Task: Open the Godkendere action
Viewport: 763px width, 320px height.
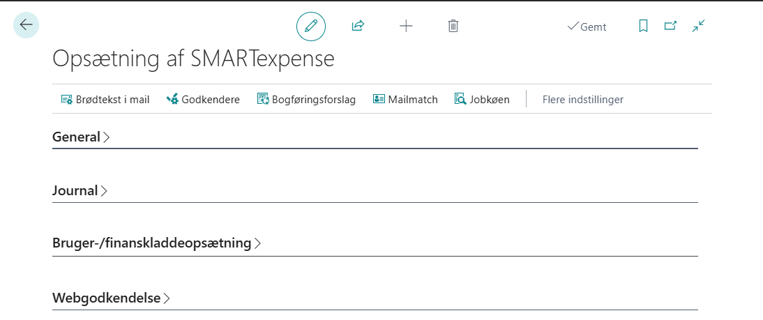Action: coord(203,99)
